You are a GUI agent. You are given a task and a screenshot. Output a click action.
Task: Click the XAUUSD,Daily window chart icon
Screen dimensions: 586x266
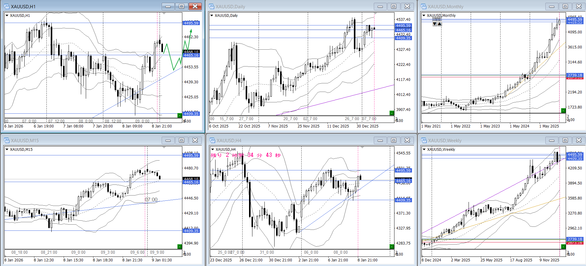point(212,6)
